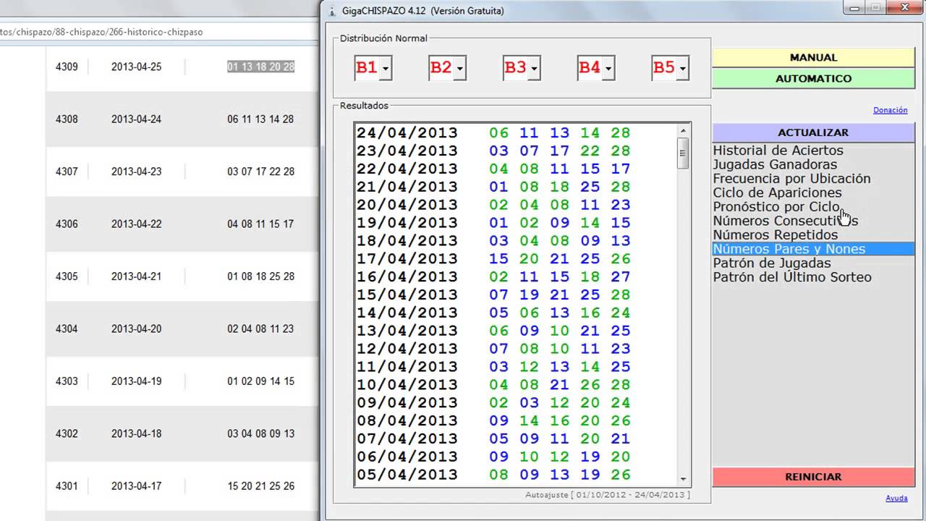Click numbers 01 02 09 14 15 in browser
Viewport: 926px width, 521px height.
[x=260, y=381]
